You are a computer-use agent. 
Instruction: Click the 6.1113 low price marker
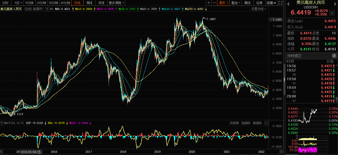(18, 114)
